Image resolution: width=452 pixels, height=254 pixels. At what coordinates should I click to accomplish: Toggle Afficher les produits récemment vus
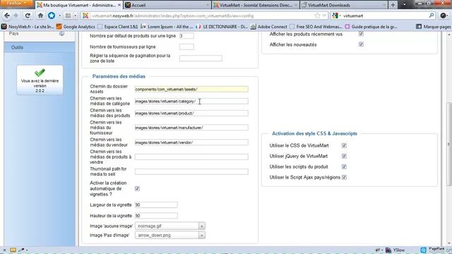tap(361, 34)
